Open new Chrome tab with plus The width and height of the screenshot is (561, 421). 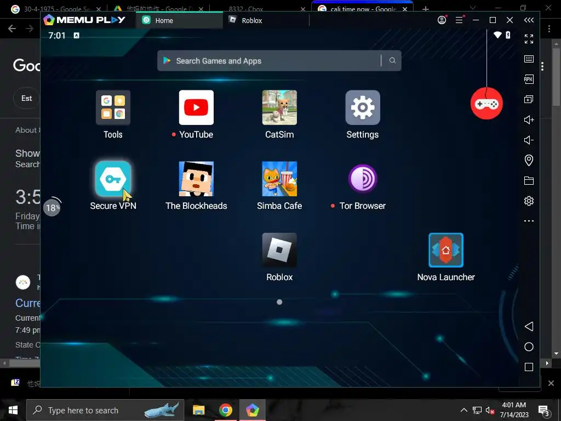pyautogui.click(x=425, y=9)
